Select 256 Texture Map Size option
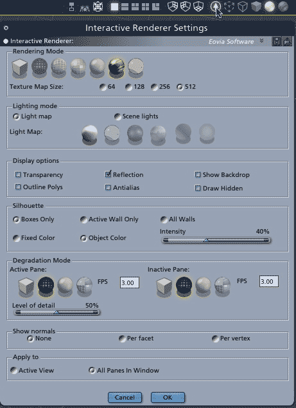 155,87
